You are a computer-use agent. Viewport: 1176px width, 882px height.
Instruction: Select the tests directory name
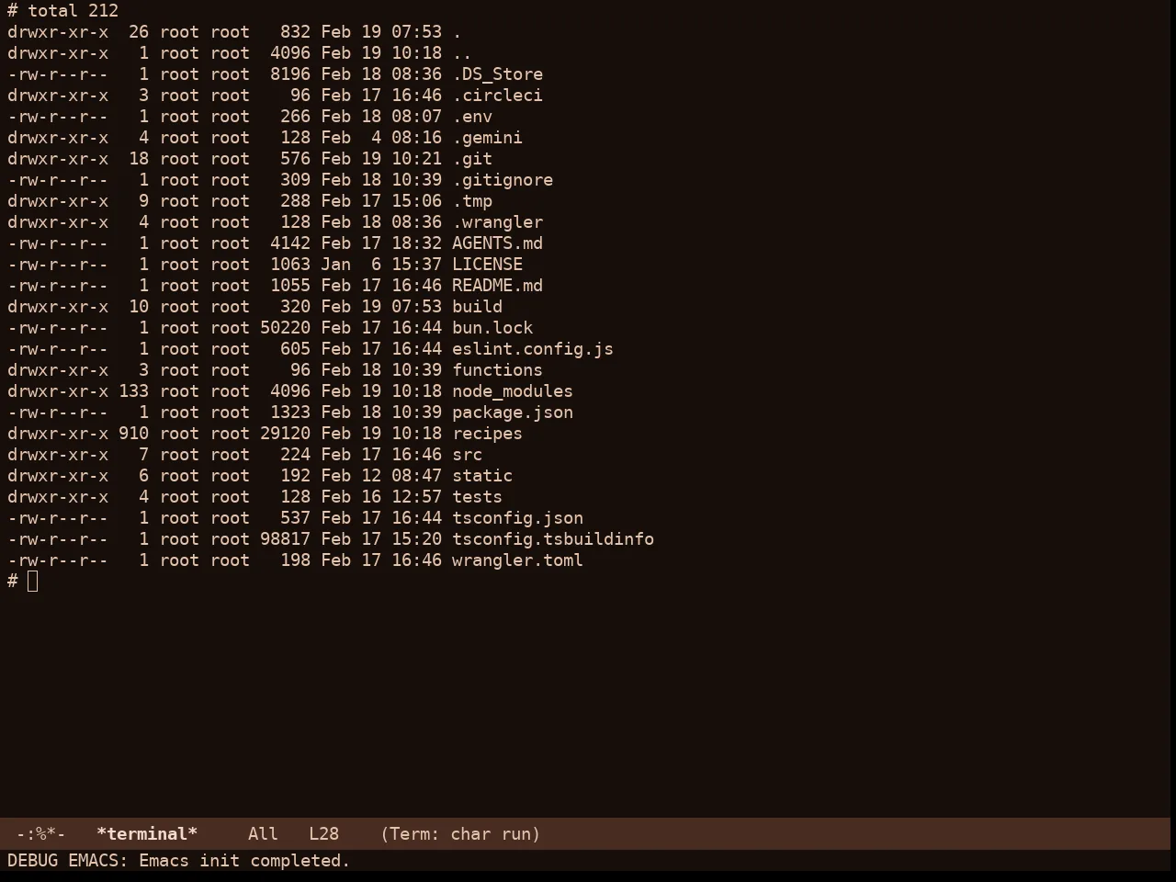pos(477,497)
